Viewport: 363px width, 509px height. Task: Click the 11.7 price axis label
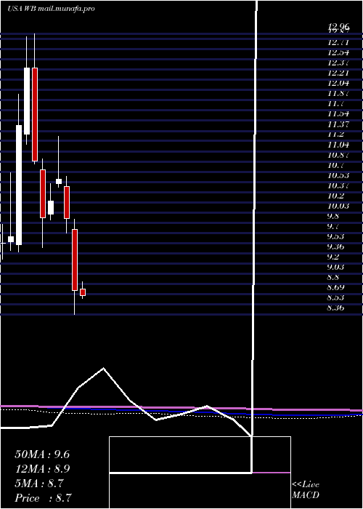click(x=335, y=103)
